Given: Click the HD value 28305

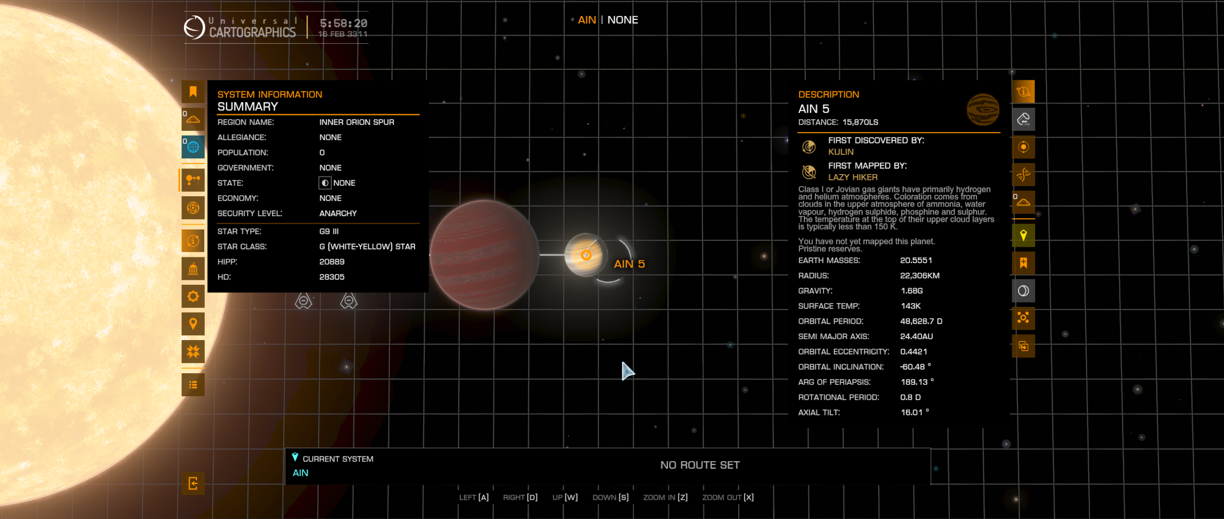Looking at the screenshot, I should point(332,277).
